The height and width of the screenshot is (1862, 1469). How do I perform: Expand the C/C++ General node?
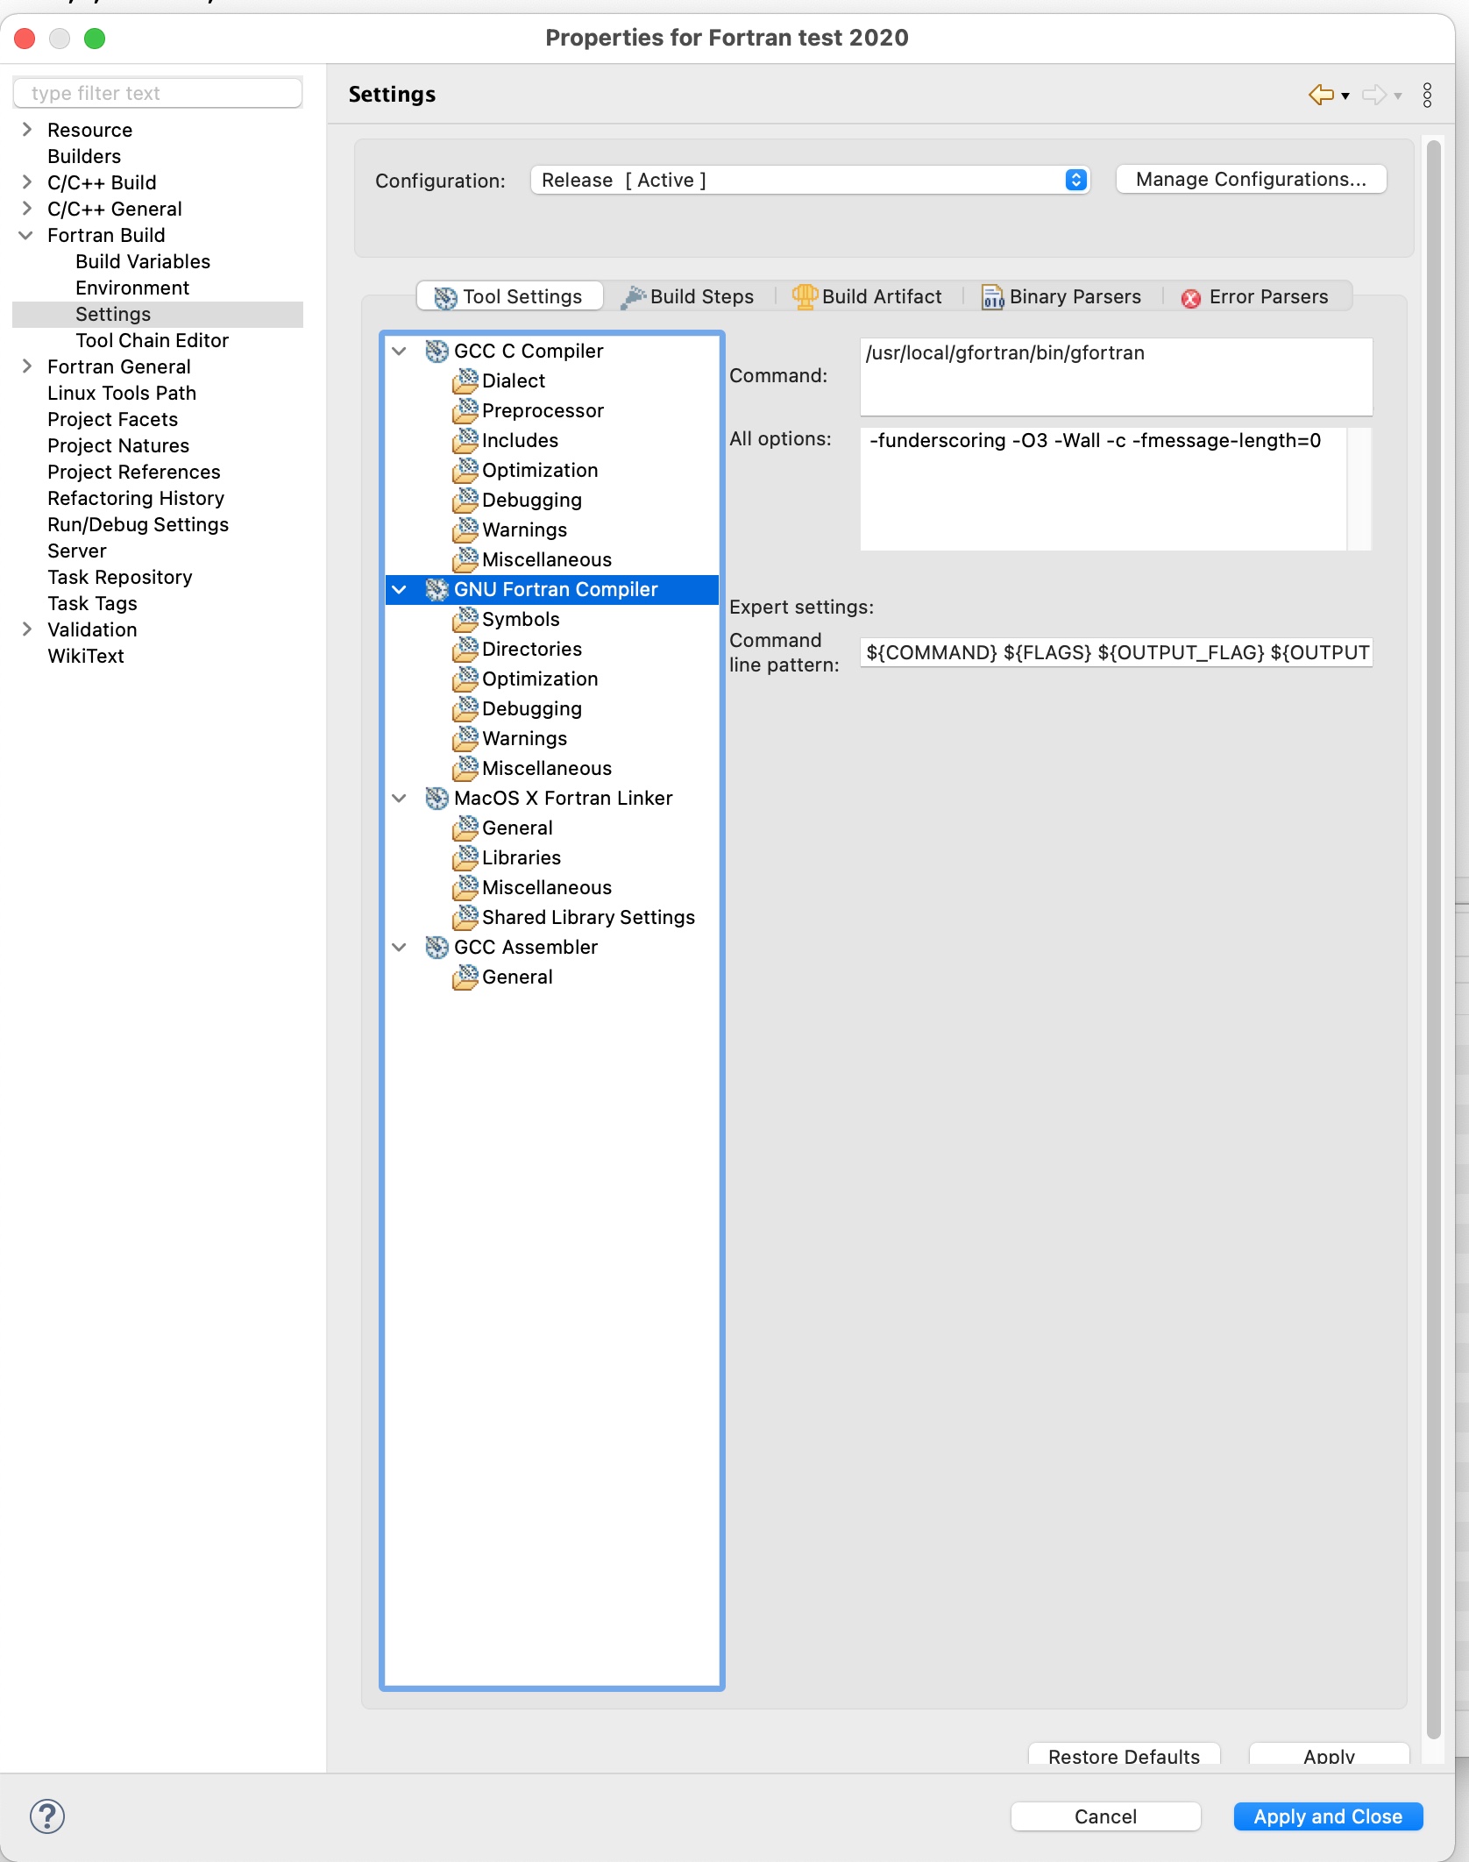click(27, 209)
